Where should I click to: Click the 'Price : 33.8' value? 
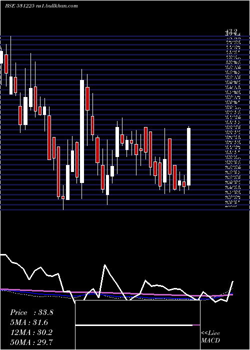31,312
